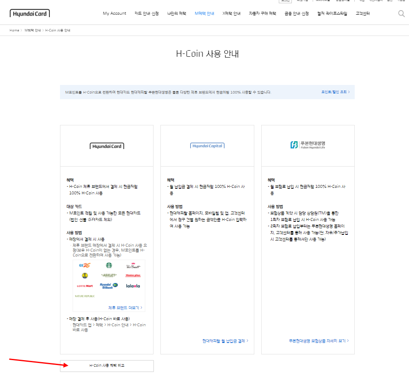This screenshot has height=374, width=409.
Task: Click H-Coin 사용 안내 breadcrumb item
Action: [x=58, y=30]
